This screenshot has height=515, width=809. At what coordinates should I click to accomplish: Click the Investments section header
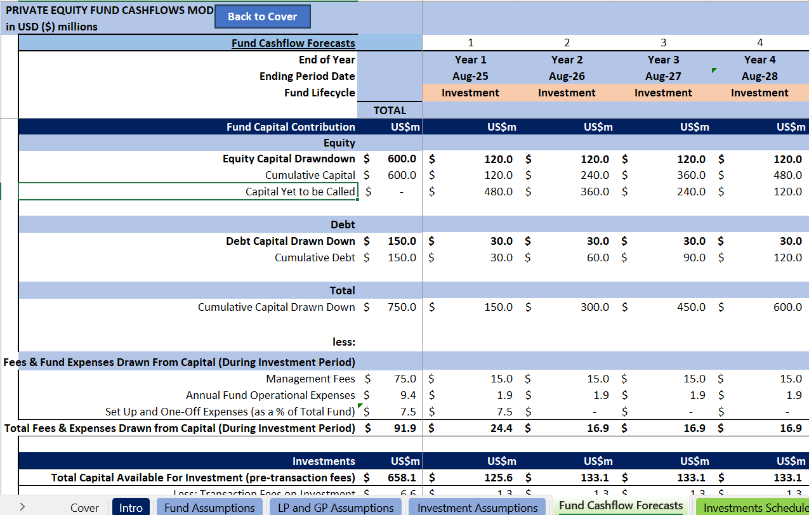(x=324, y=461)
